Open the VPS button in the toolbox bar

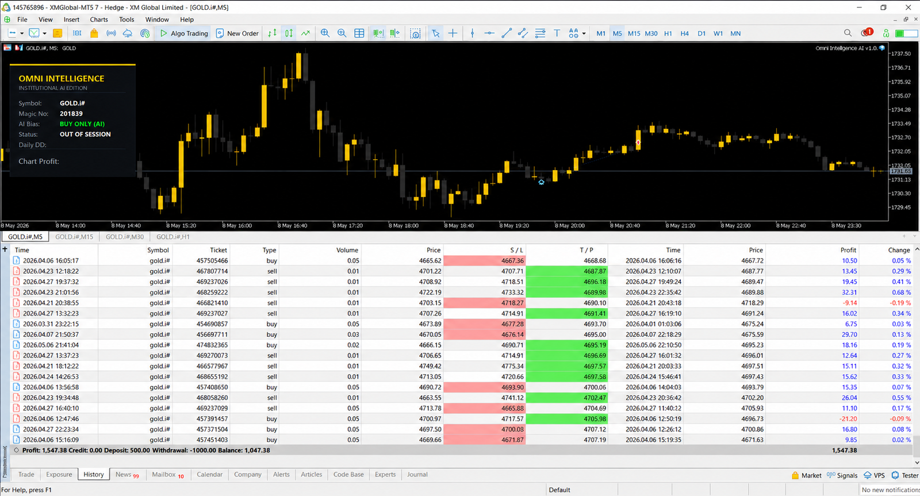tap(874, 475)
